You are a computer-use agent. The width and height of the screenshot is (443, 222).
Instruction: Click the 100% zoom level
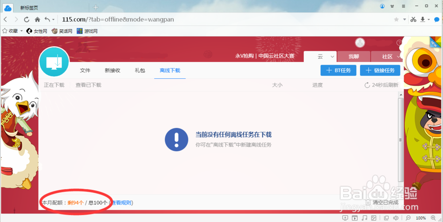click(x=421, y=218)
